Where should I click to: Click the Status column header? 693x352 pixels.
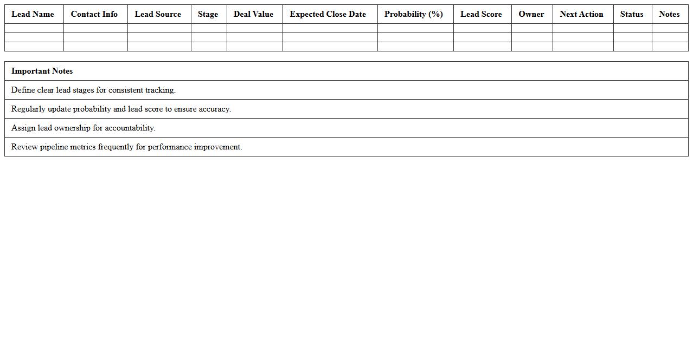tap(632, 14)
